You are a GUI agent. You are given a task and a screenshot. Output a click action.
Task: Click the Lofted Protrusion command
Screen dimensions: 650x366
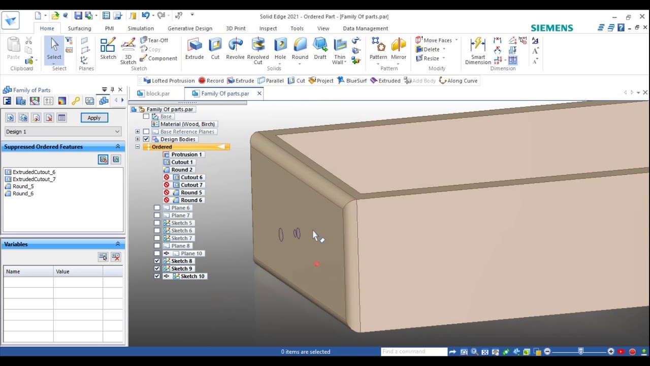pos(169,80)
